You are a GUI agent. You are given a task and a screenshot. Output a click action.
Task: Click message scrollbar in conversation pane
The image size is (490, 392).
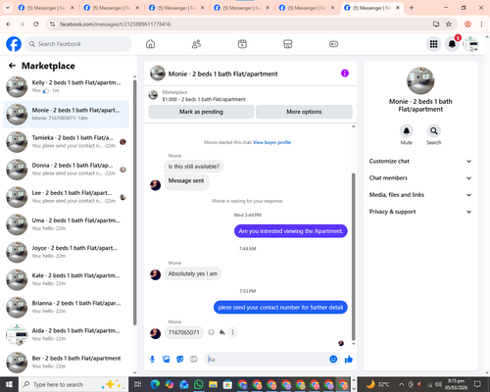coord(353,257)
